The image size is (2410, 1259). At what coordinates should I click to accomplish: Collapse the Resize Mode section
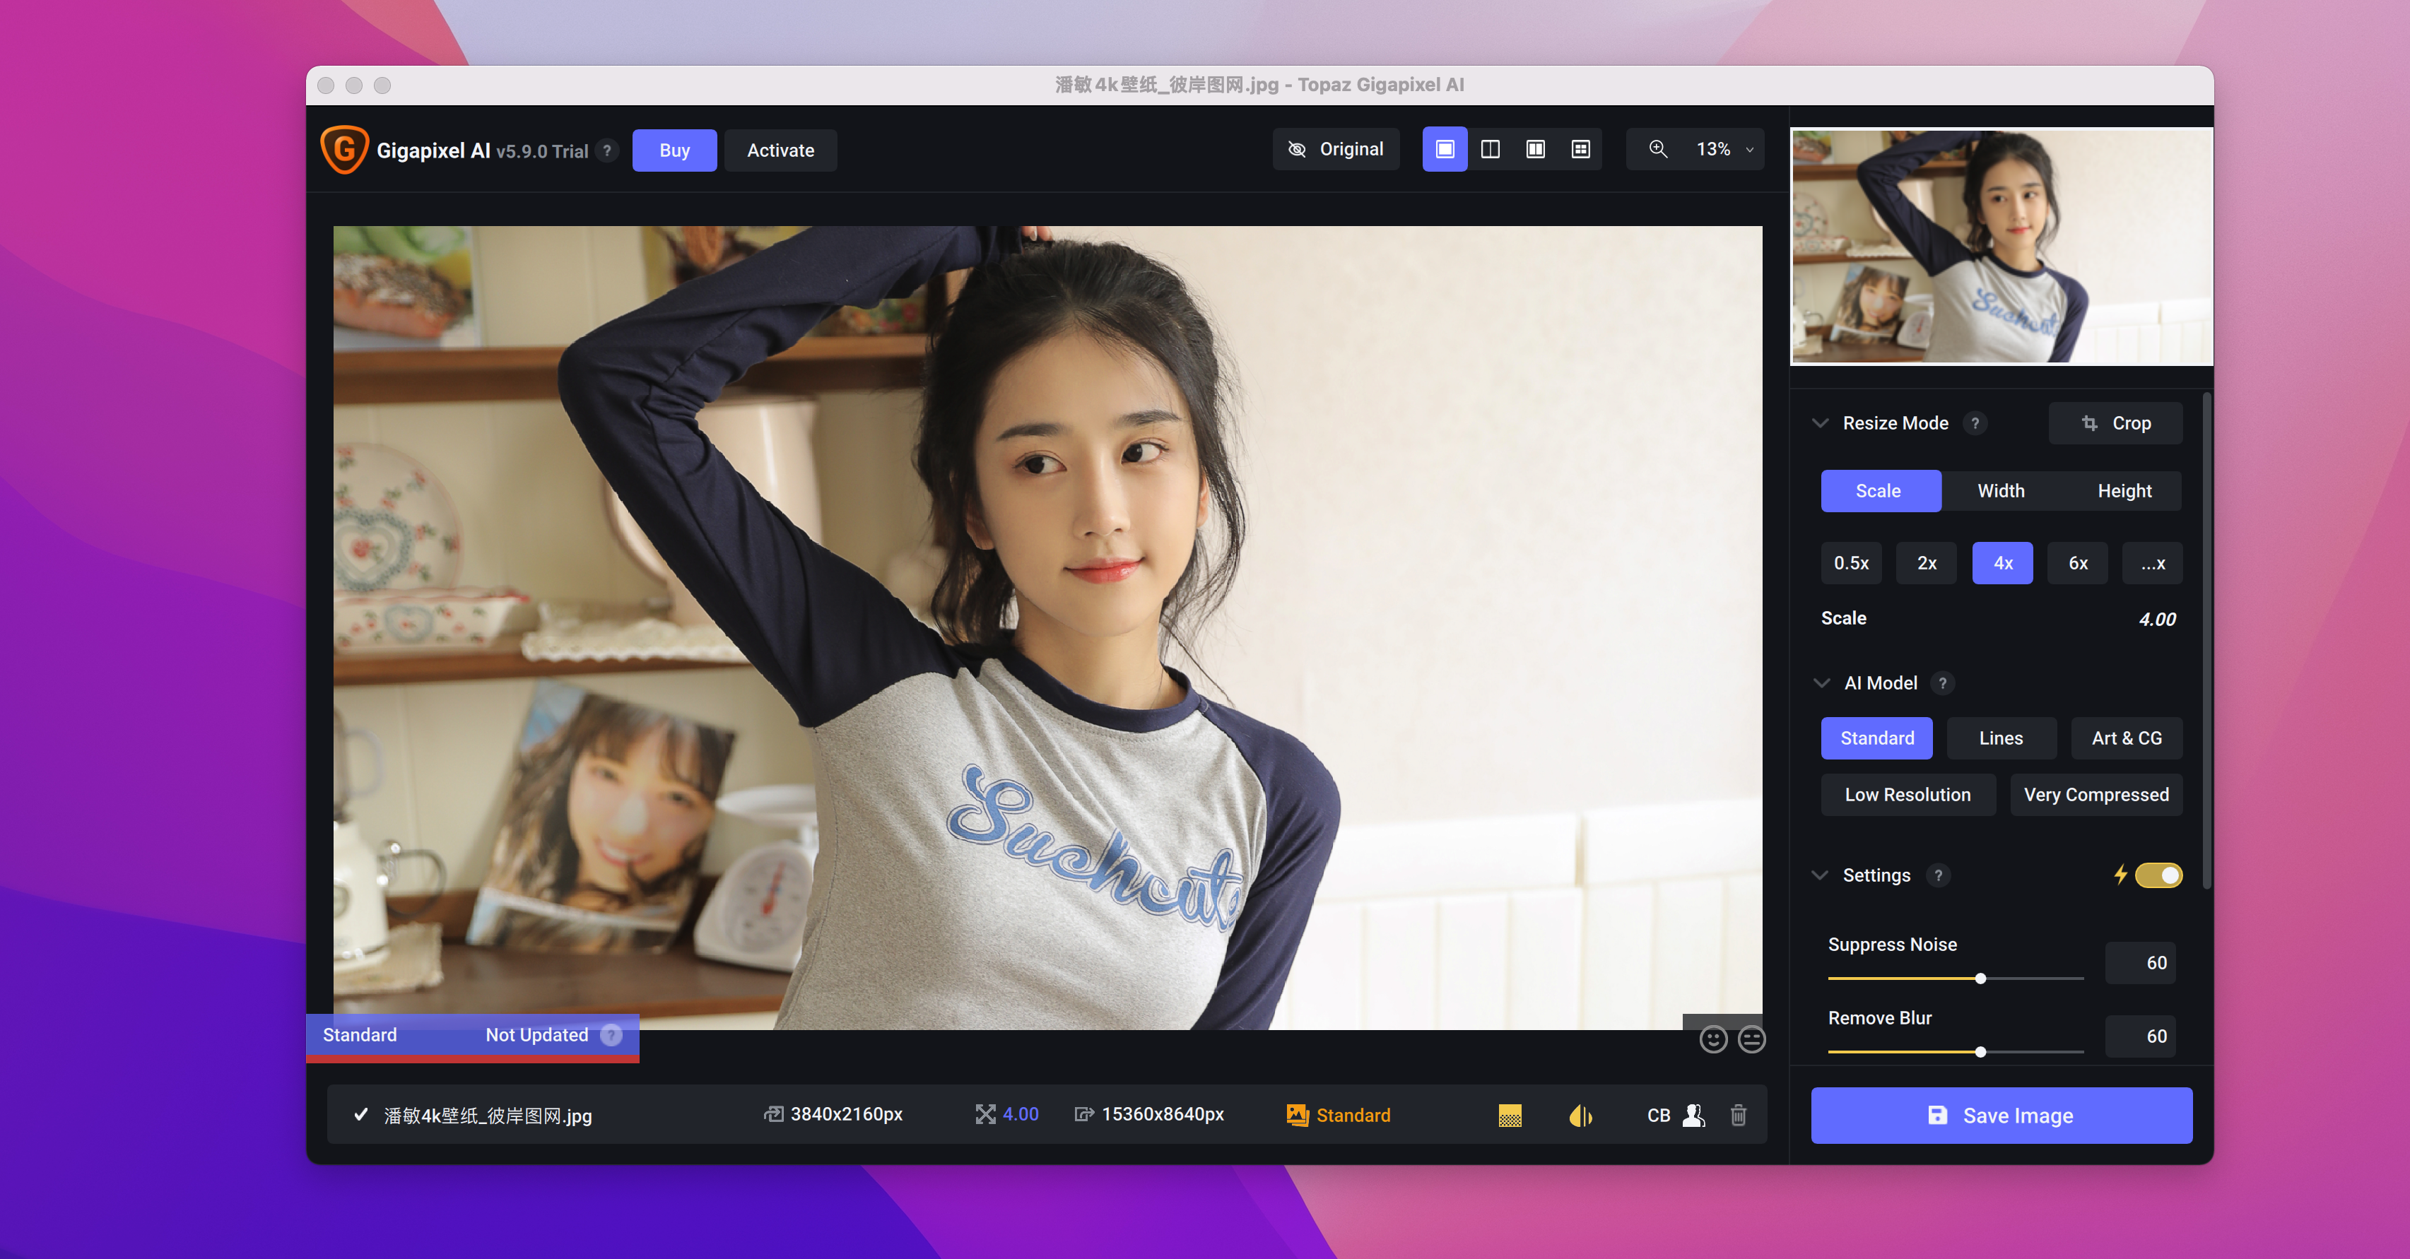pyautogui.click(x=1820, y=422)
